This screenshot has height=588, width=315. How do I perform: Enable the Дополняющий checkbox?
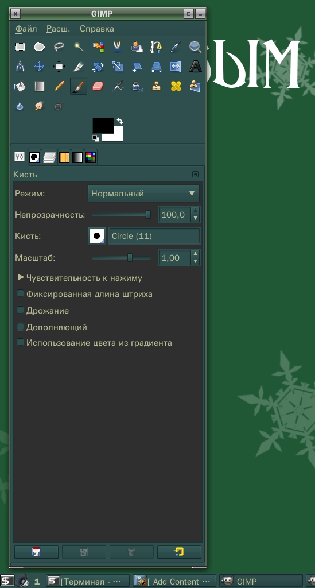(x=21, y=327)
